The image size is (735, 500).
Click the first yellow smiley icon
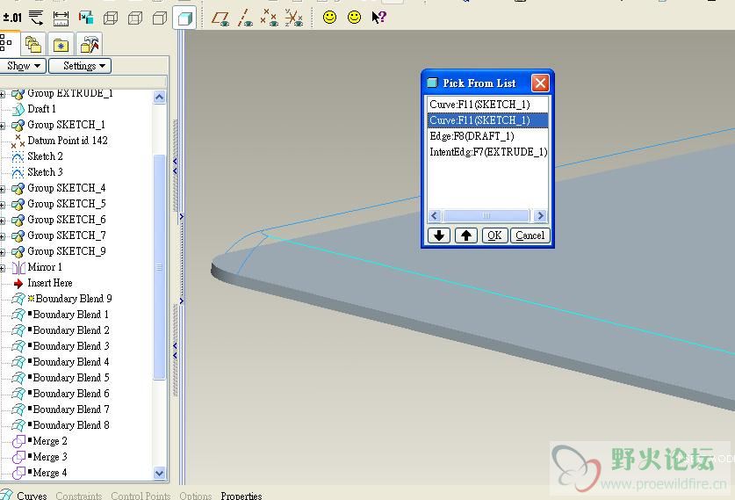329,18
